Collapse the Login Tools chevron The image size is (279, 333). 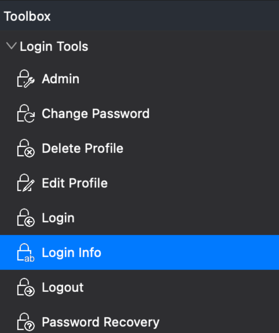coord(11,46)
